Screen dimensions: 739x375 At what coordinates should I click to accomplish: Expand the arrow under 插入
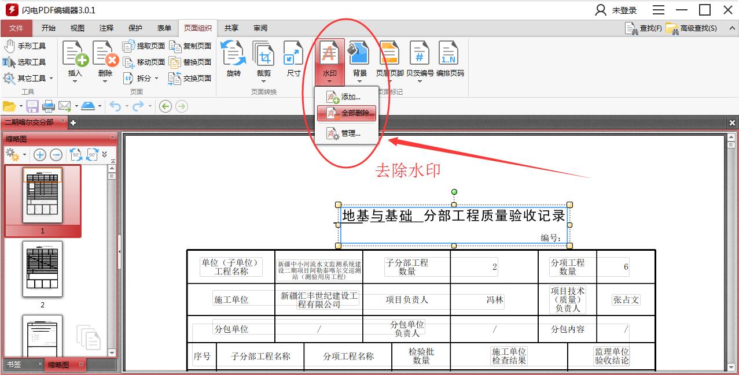pos(75,81)
